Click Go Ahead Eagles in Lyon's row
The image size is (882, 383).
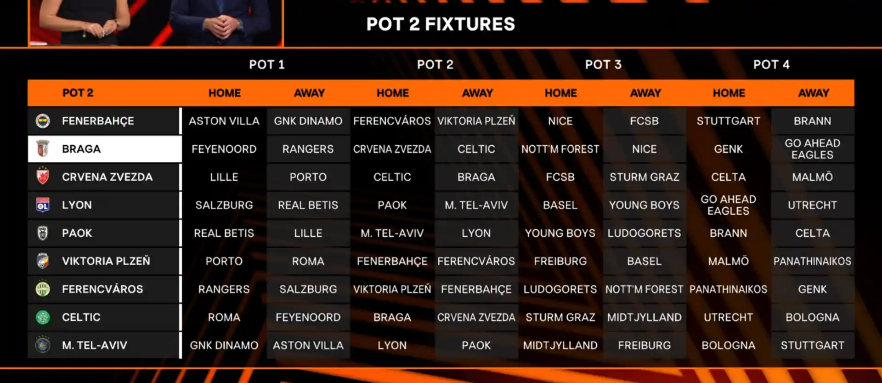728,205
